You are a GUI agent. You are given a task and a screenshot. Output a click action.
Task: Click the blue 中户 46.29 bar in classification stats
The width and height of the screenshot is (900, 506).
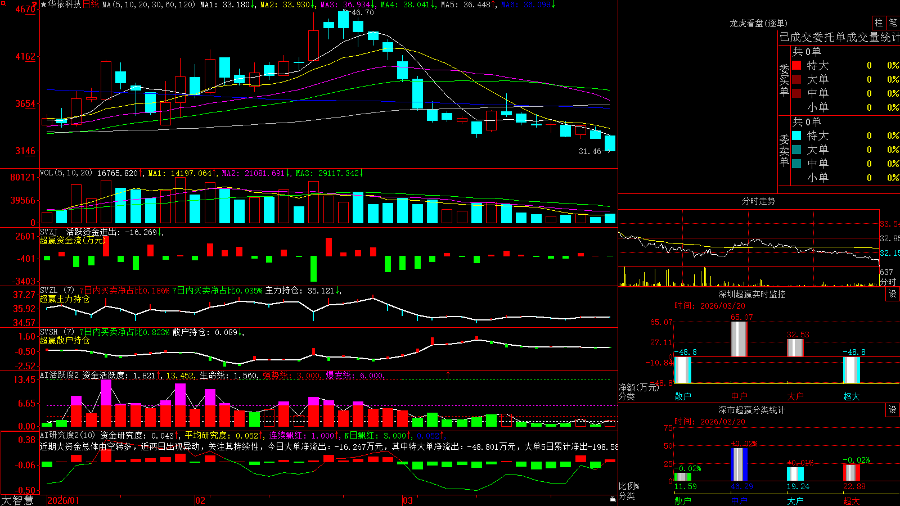[x=739, y=464]
